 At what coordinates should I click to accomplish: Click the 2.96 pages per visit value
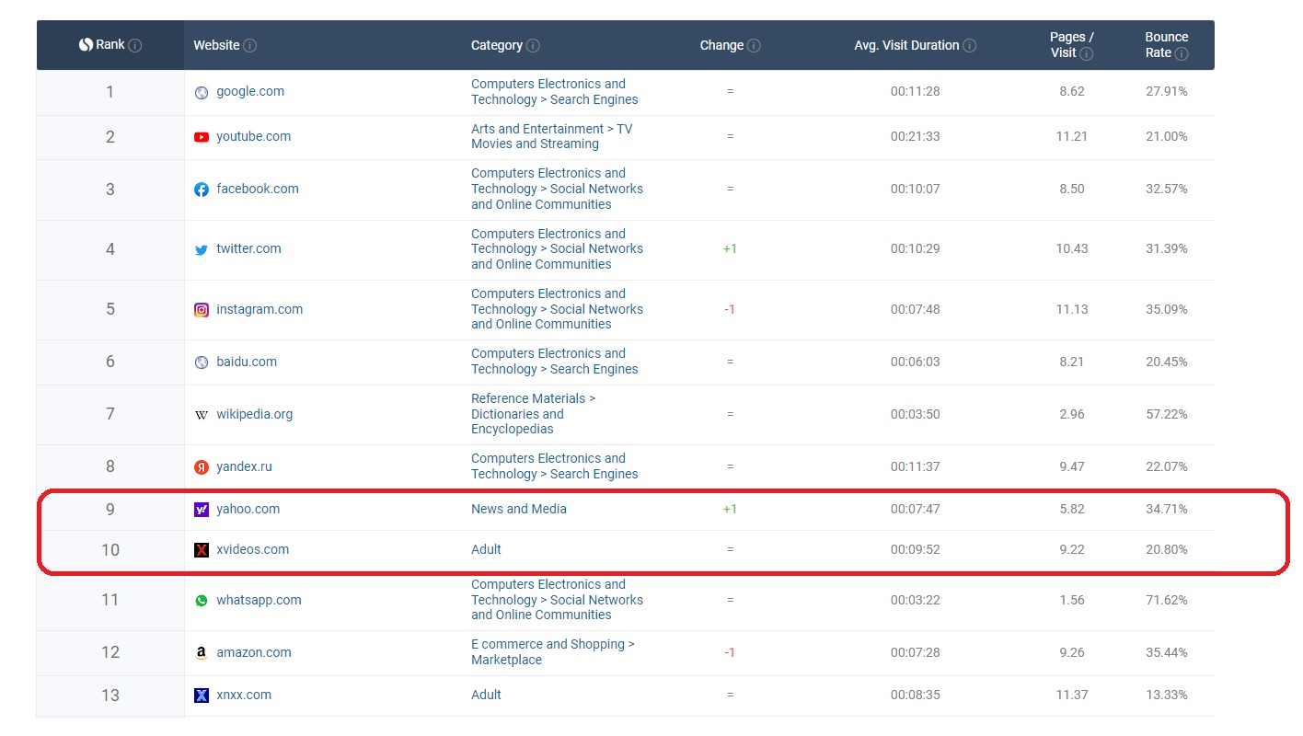pos(1072,415)
